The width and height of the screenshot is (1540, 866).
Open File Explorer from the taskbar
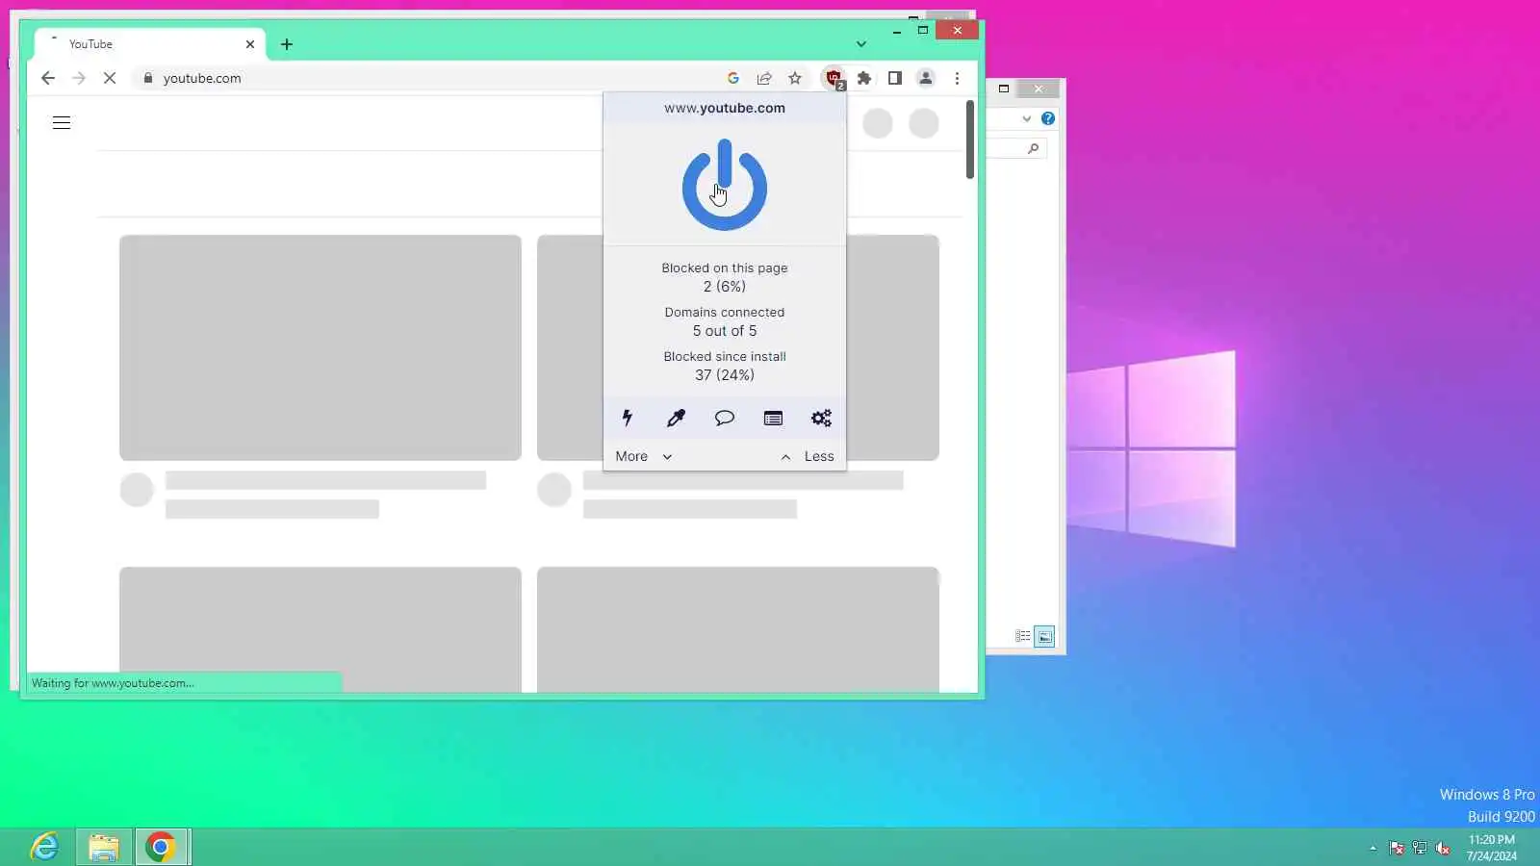103,847
